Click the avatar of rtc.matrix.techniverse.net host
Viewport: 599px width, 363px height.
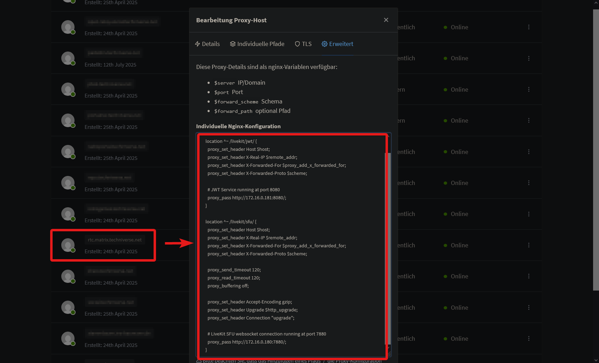(x=68, y=245)
